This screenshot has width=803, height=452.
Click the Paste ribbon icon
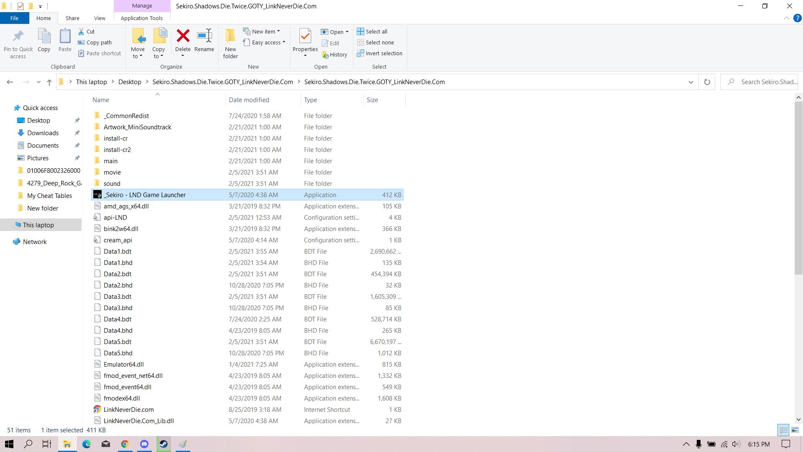pos(65,37)
